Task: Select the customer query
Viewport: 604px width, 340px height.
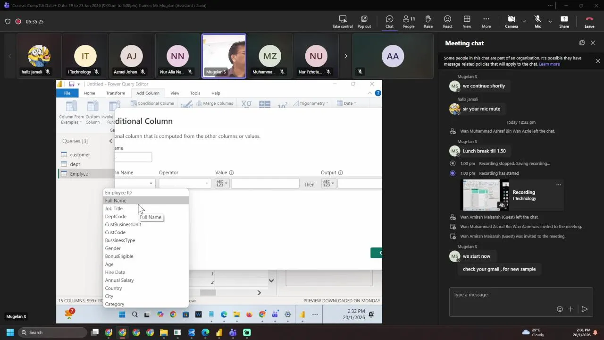Action: 80,155
